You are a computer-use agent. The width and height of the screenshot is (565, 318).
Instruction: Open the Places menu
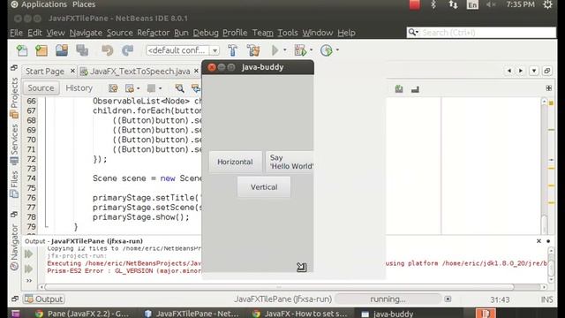84,4
